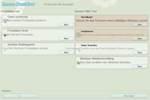Select the Undeleter heading
150x100 pixels.
coord(87,31)
